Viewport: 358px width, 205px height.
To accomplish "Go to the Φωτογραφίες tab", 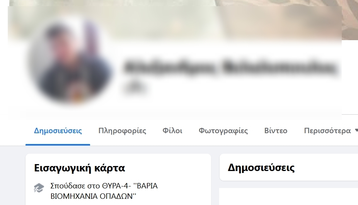I will click(223, 130).
